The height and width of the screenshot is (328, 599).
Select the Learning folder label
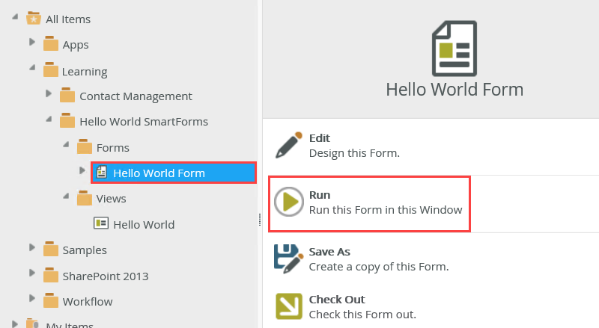85,72
